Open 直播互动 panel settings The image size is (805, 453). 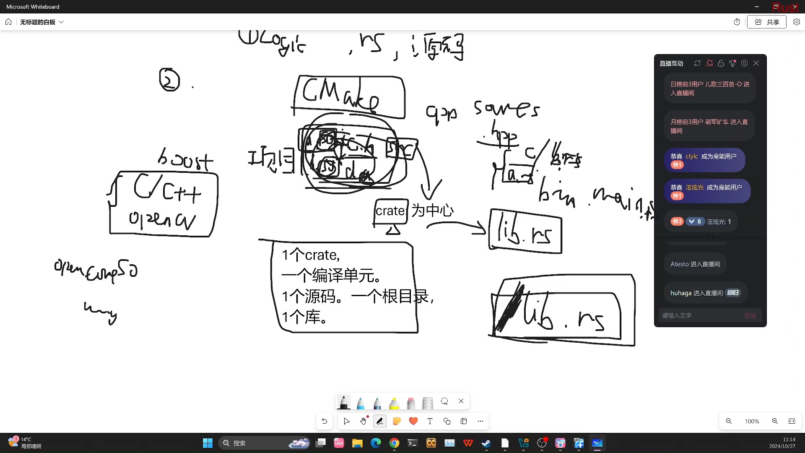pos(744,63)
